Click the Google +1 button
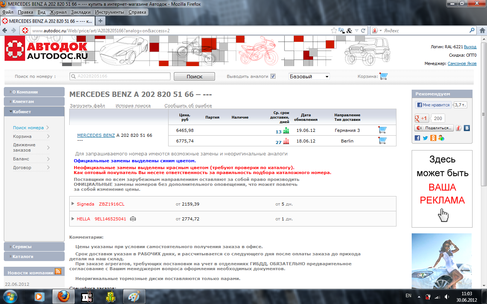This screenshot has height=304, width=487. [x=422, y=118]
